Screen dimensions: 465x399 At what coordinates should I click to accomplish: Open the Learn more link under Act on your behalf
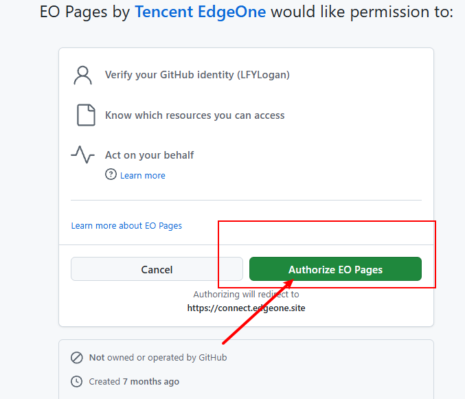click(x=143, y=176)
